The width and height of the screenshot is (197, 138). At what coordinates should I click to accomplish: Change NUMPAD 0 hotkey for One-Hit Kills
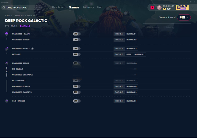[x=131, y=101]
